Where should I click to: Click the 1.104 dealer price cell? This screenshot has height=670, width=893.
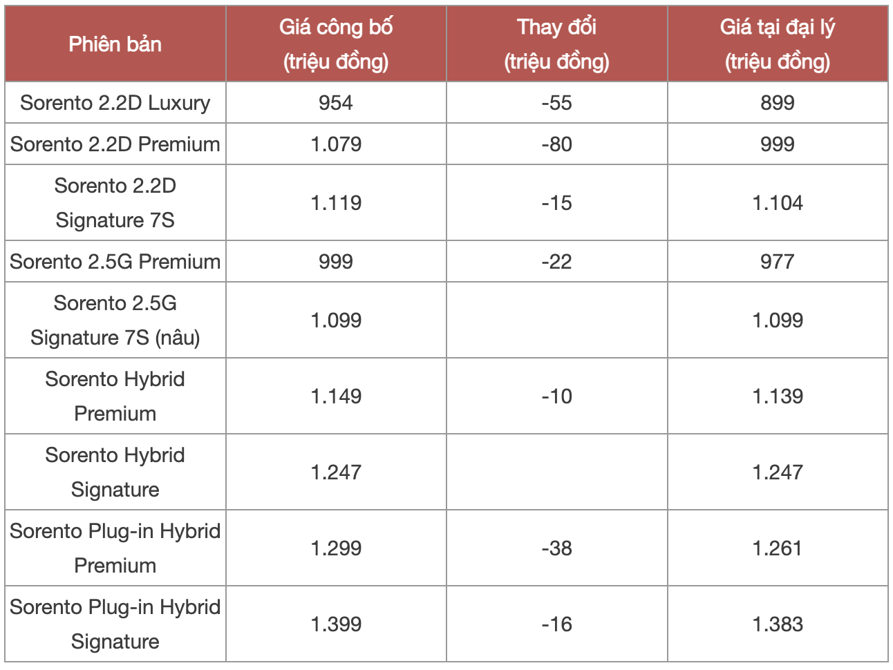pos(778,203)
